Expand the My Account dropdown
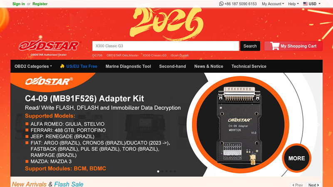The width and height of the screenshot is (333, 187). coord(273,4)
